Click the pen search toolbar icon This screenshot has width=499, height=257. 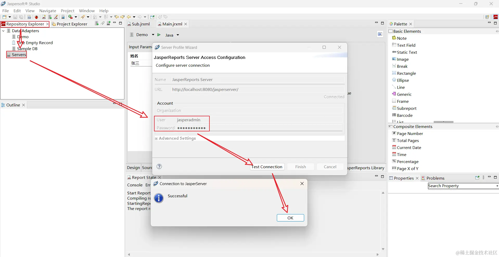[x=83, y=17]
